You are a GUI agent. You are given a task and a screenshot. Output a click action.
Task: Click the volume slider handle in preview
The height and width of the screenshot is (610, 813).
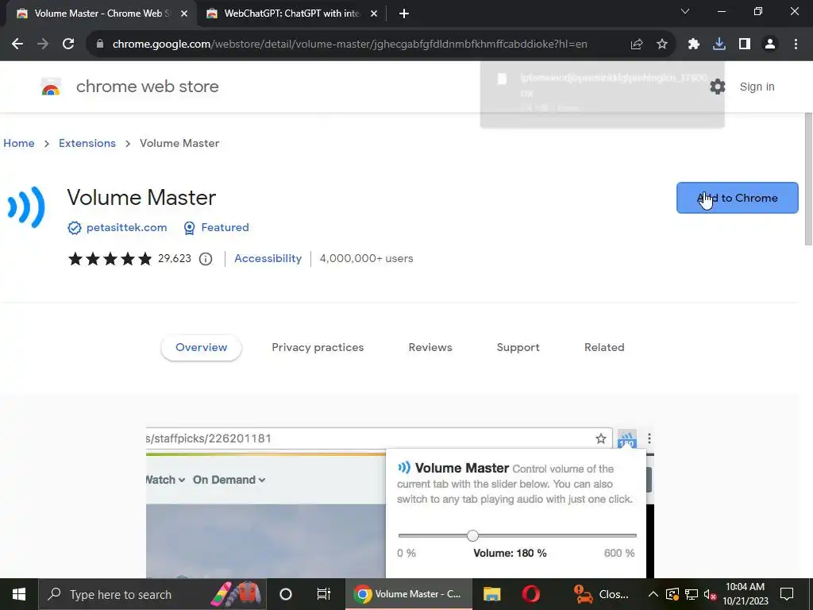472,535
